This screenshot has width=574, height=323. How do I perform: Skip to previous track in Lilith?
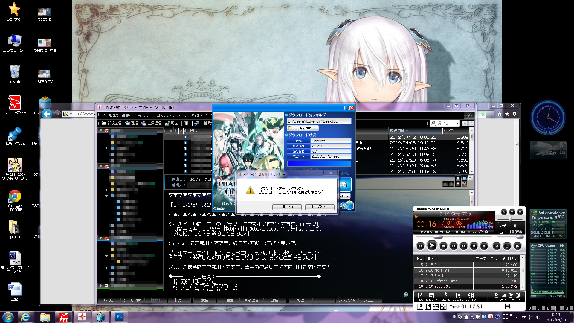(x=454, y=246)
